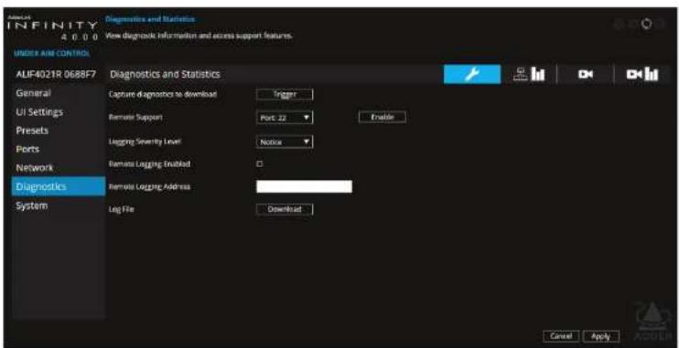Click the Cancel button

[561, 336]
